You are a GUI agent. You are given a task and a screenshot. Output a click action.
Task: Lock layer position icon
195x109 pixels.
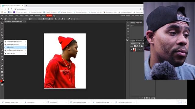tap(140, 46)
